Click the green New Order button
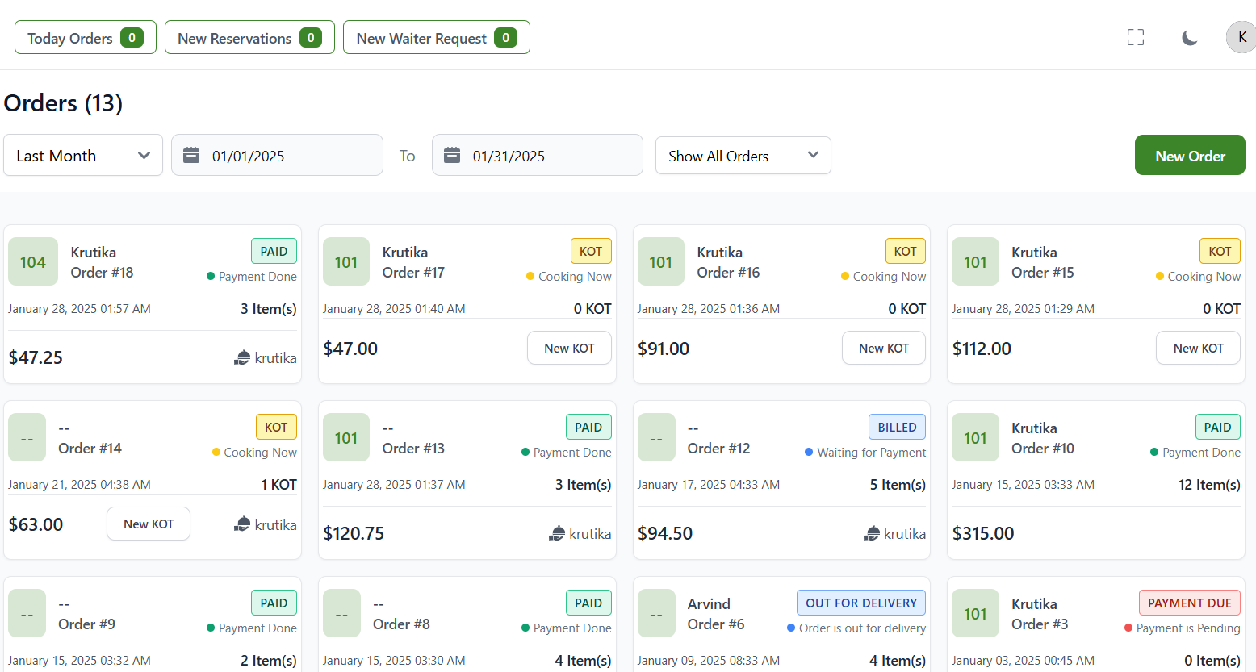This screenshot has height=672, width=1256. click(1189, 156)
